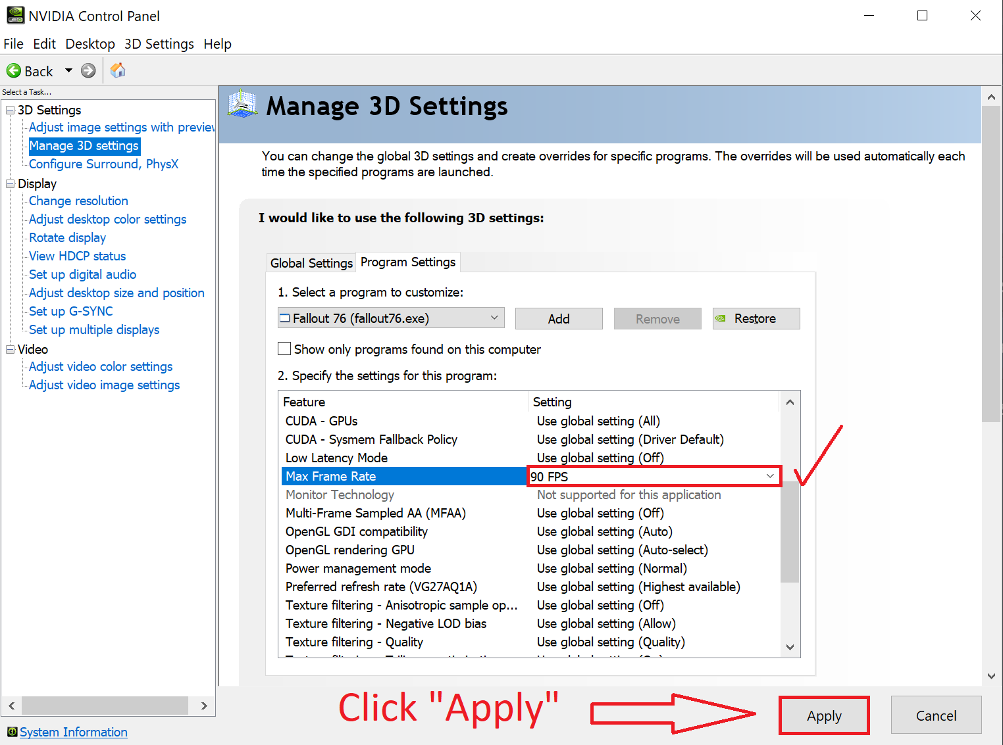
Task: Click the Home icon in toolbar
Action: pos(118,70)
